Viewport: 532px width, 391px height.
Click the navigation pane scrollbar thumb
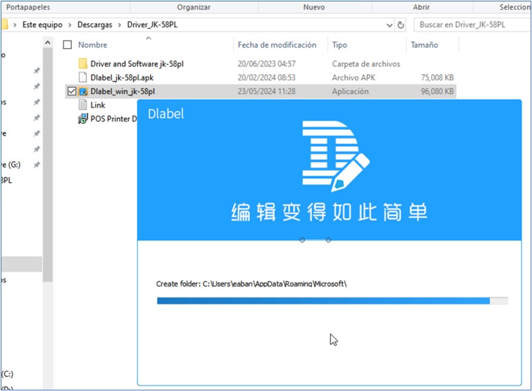tap(48, 165)
